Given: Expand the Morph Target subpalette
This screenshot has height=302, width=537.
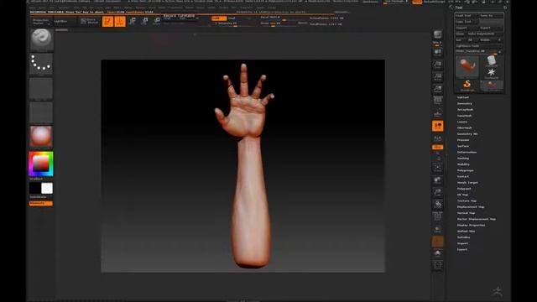Looking at the screenshot, I should (x=467, y=183).
